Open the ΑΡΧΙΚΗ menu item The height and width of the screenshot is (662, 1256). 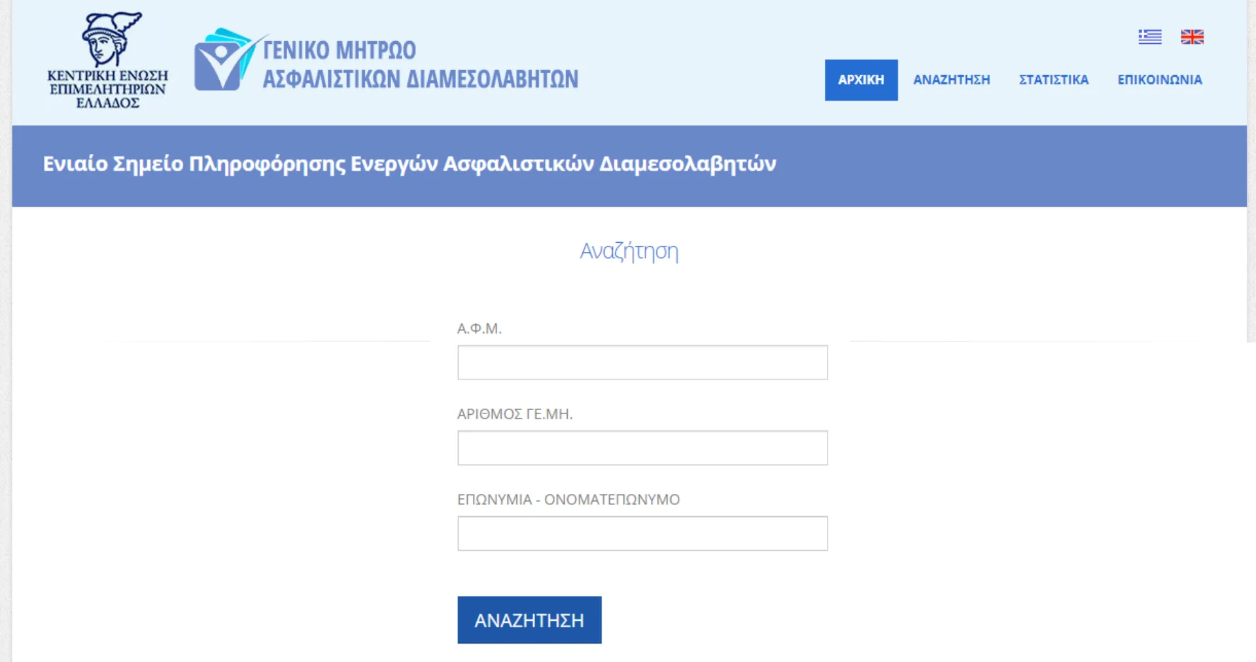pos(861,79)
